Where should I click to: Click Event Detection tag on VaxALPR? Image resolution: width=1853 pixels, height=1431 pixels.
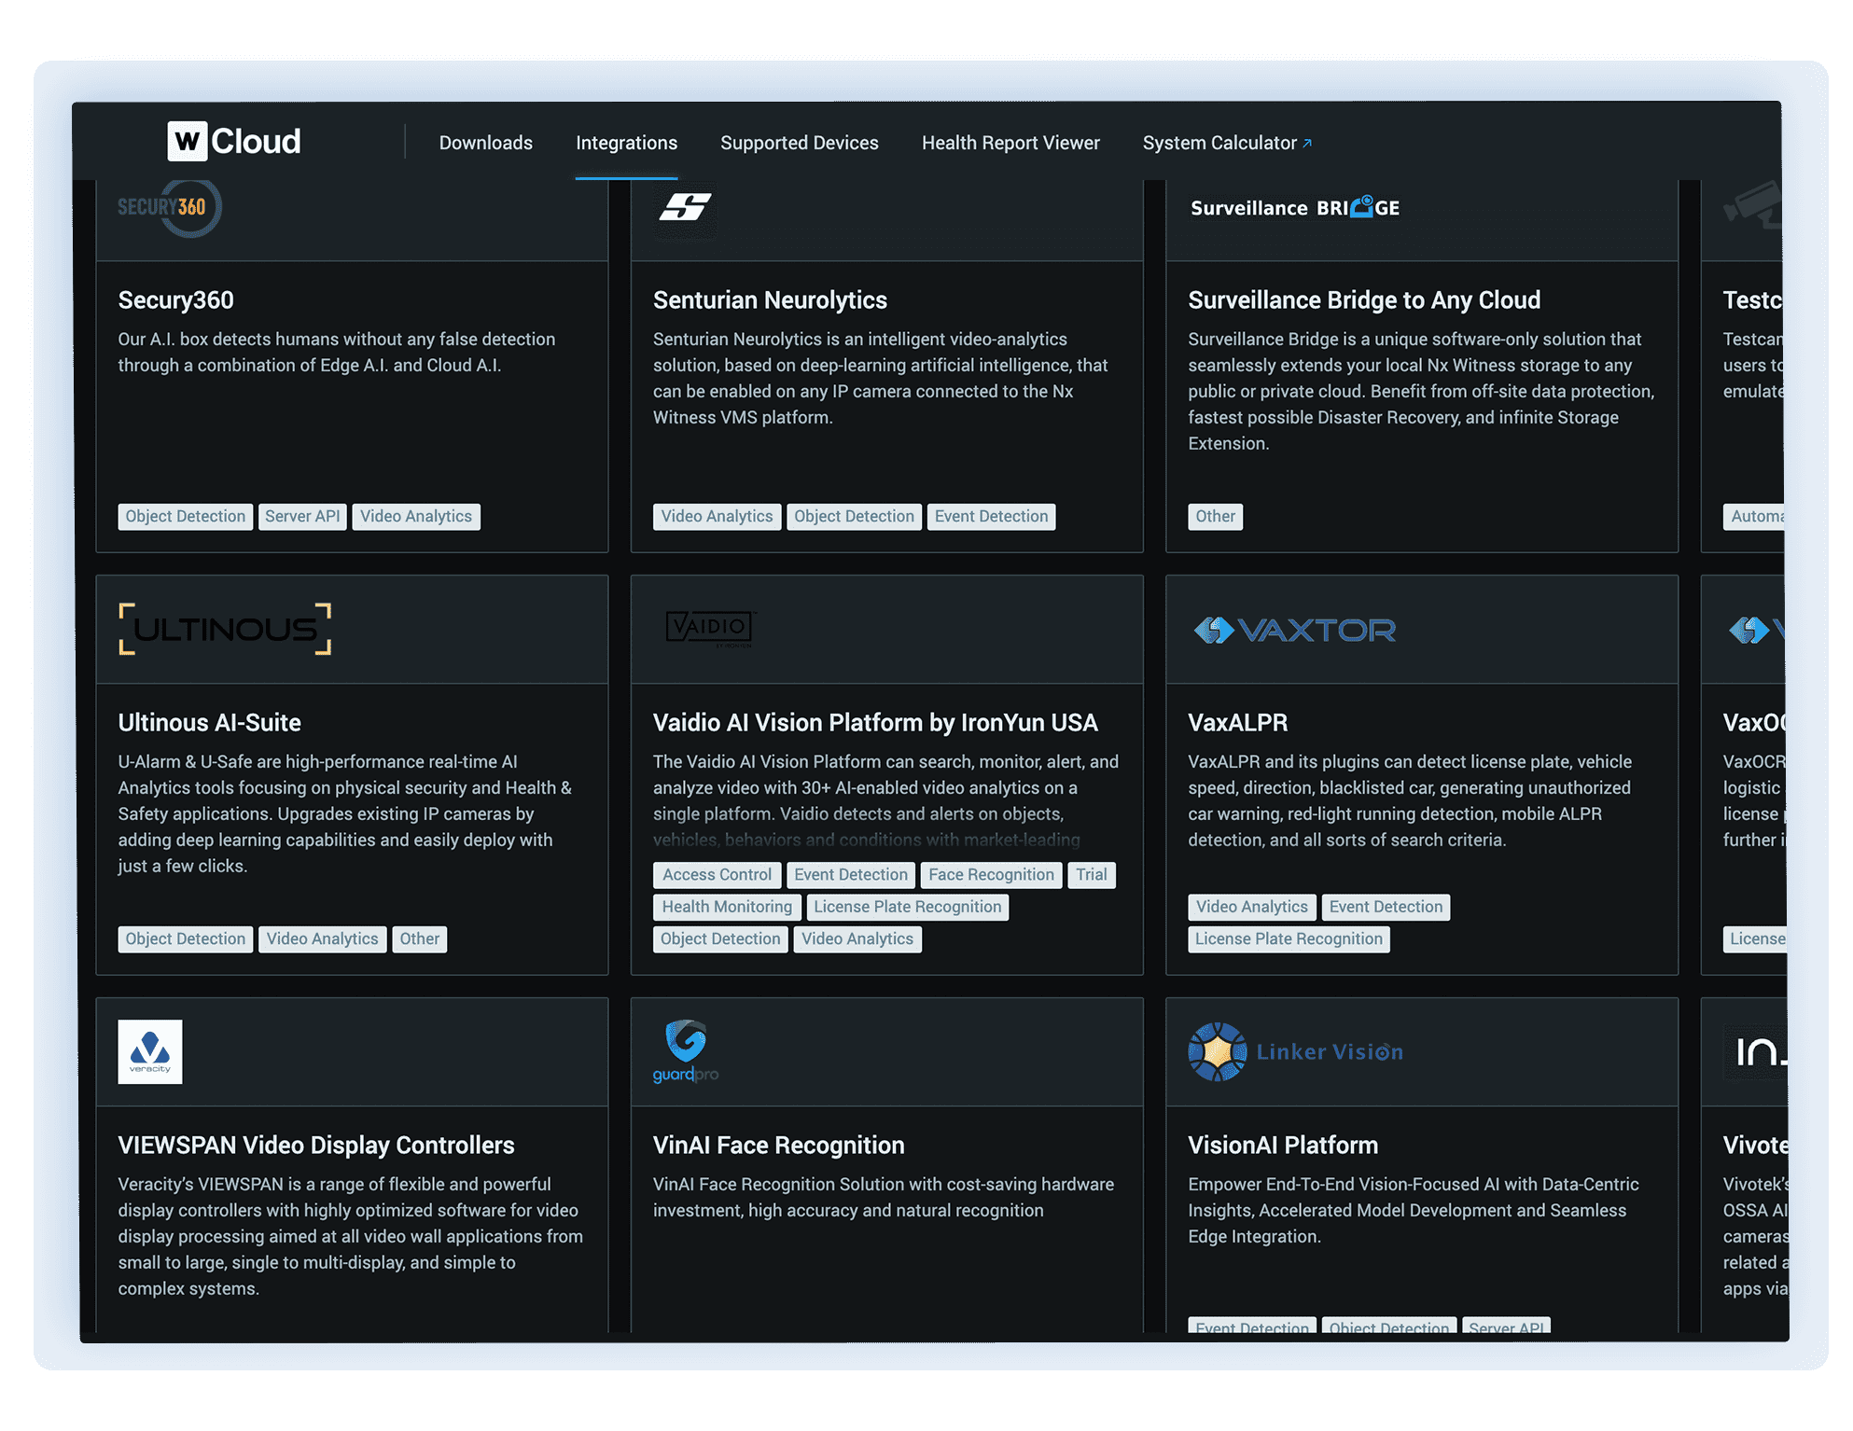1386,907
